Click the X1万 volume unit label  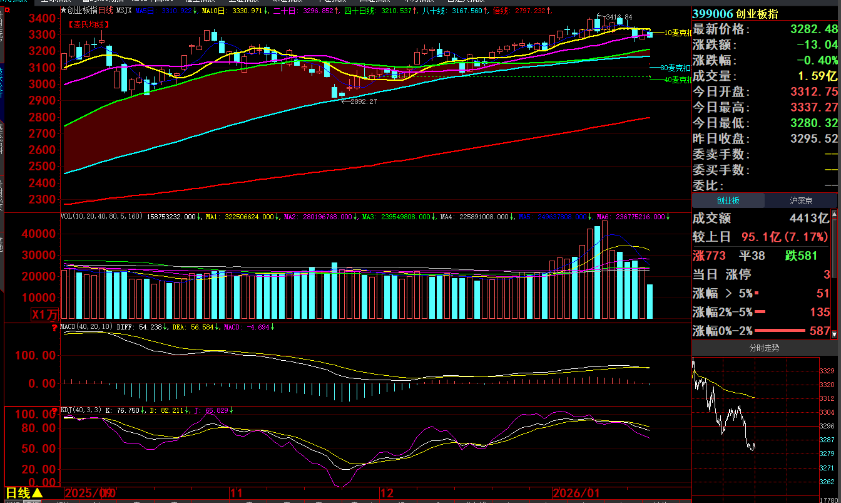[45, 314]
